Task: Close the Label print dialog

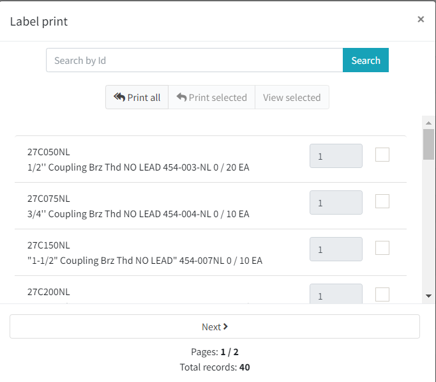Action: point(421,19)
